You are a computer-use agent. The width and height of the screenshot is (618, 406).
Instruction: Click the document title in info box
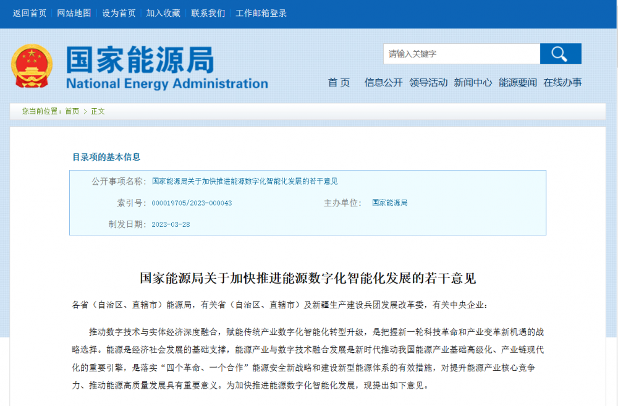point(245,181)
